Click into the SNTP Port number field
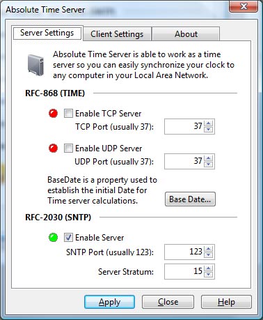263x320 pixels. (x=184, y=252)
